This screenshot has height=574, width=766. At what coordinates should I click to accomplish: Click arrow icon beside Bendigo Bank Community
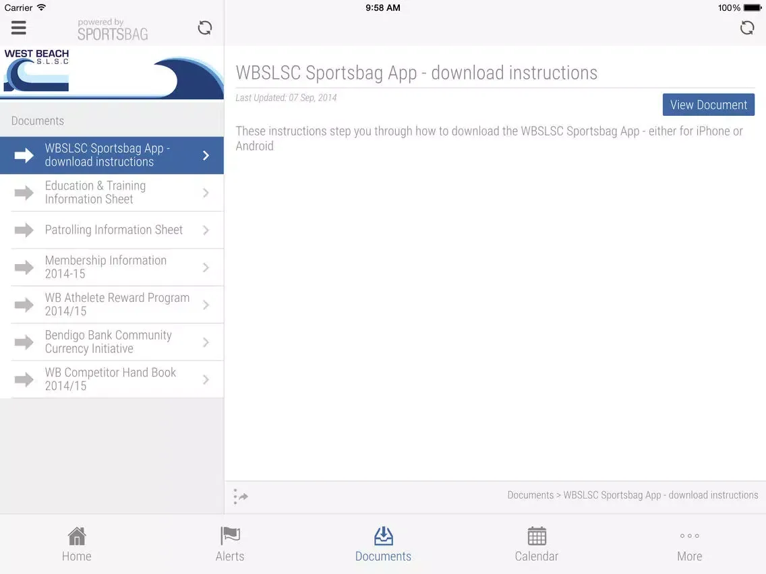point(24,342)
